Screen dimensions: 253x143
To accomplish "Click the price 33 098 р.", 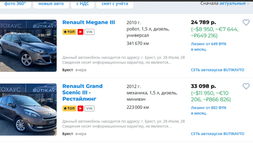I will (203, 86).
